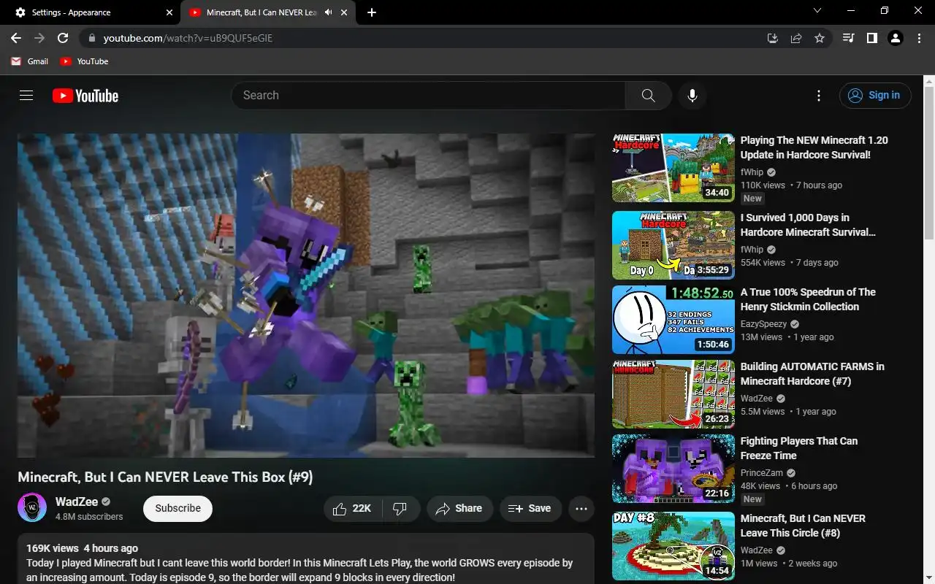Bookmark this tab with star icon

[x=820, y=38]
